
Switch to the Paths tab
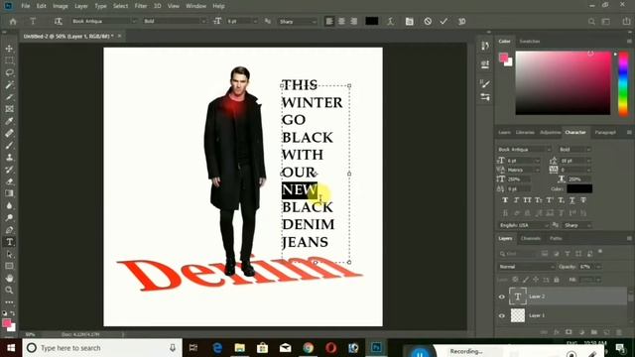pyautogui.click(x=556, y=238)
